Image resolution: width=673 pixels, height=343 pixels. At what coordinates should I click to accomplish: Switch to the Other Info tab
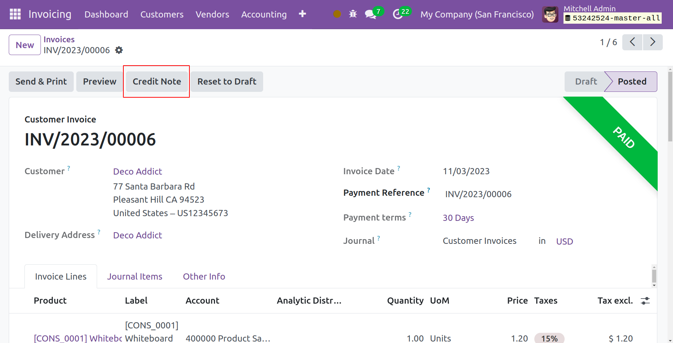tap(204, 276)
